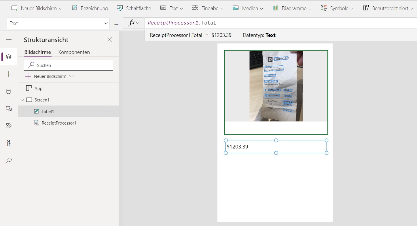Select the Tree view layers icon
Viewport: 417px width, 226px height.
tap(9, 57)
